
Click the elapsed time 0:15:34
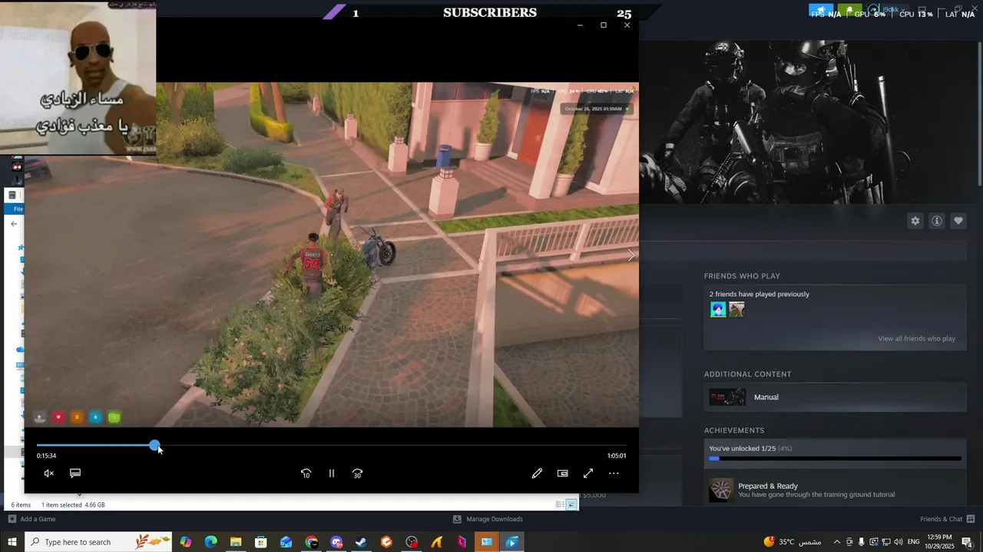point(46,456)
